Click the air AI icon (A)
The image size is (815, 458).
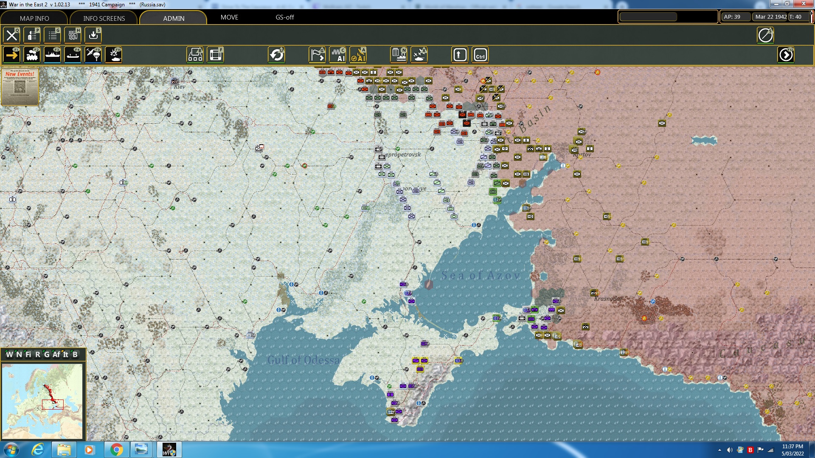click(x=358, y=55)
